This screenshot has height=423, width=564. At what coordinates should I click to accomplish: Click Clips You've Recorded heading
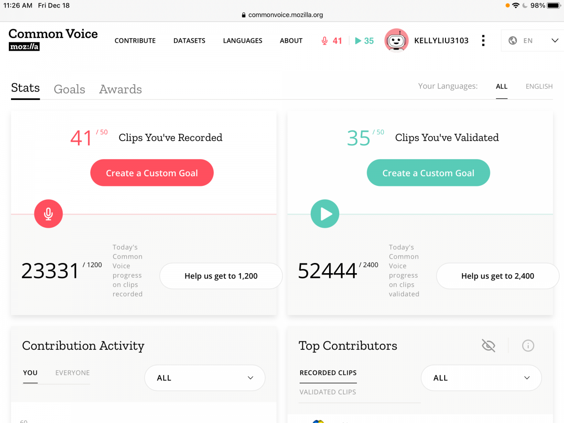tap(171, 137)
